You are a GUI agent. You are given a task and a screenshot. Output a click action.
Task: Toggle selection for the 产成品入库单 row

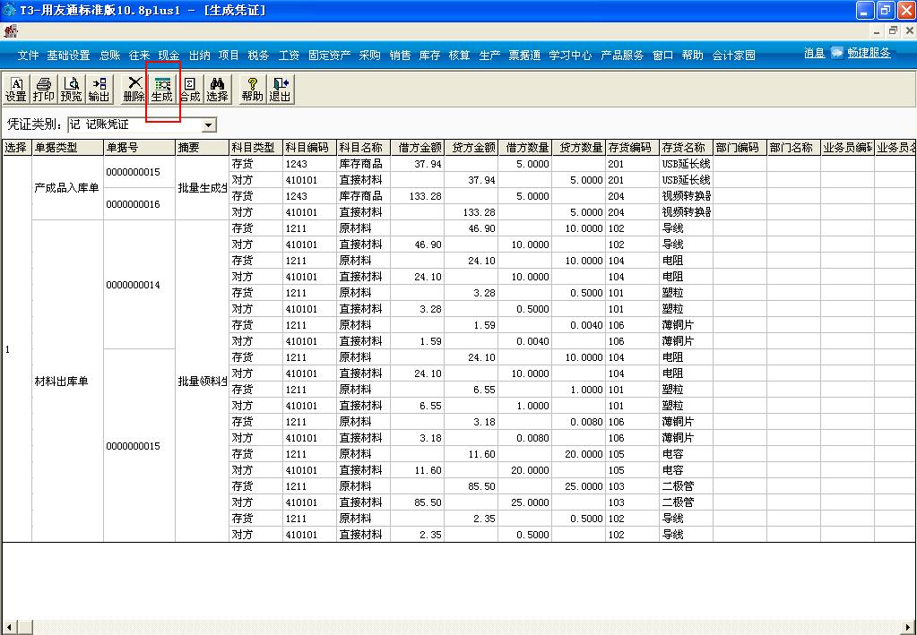14,187
